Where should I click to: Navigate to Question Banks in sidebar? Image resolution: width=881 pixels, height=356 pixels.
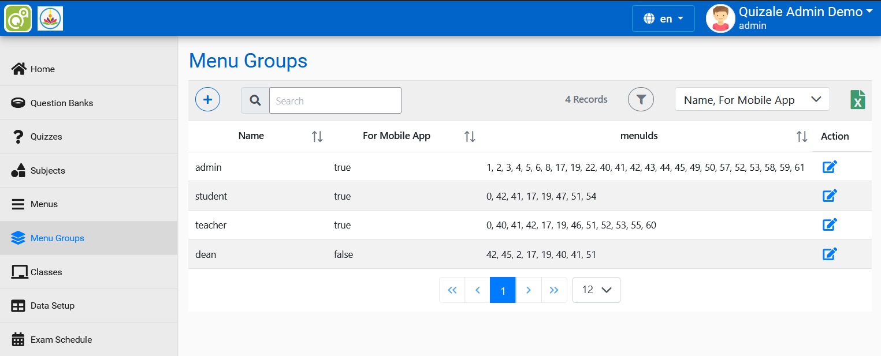point(62,103)
